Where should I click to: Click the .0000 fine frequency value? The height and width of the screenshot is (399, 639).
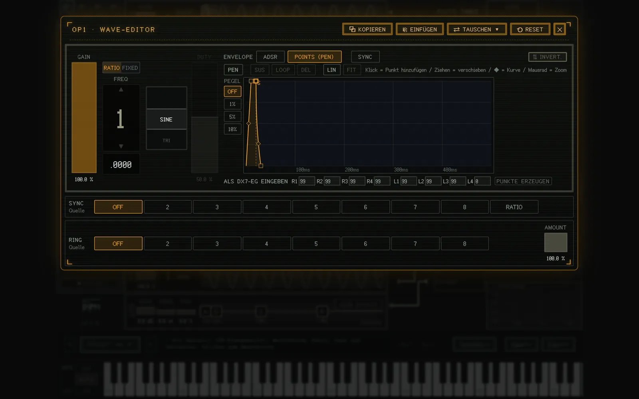[x=121, y=164]
